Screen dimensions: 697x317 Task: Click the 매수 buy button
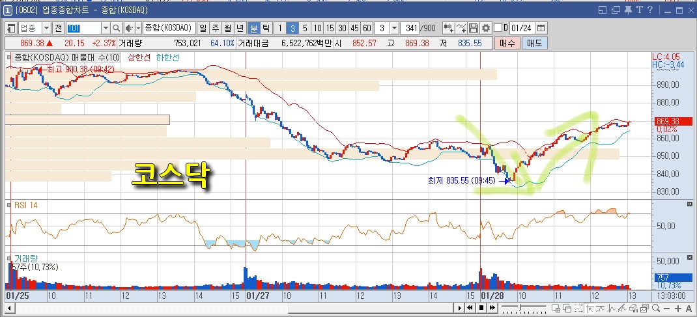coord(507,43)
